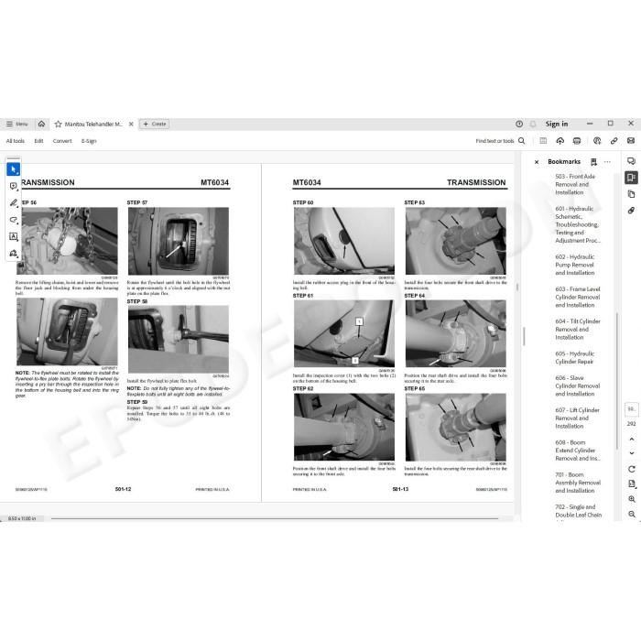Choose the sign/stamp tool
Viewport: 641px width, 641px height.
click(x=14, y=254)
